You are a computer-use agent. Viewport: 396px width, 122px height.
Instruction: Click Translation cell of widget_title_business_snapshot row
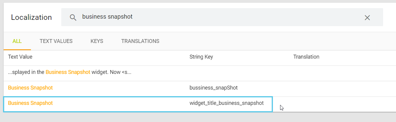pyautogui.click(x=330, y=104)
